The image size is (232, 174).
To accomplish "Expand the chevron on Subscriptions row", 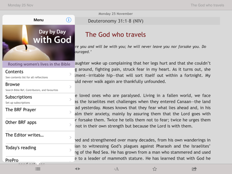I will pyautogui.click(x=71, y=100).
